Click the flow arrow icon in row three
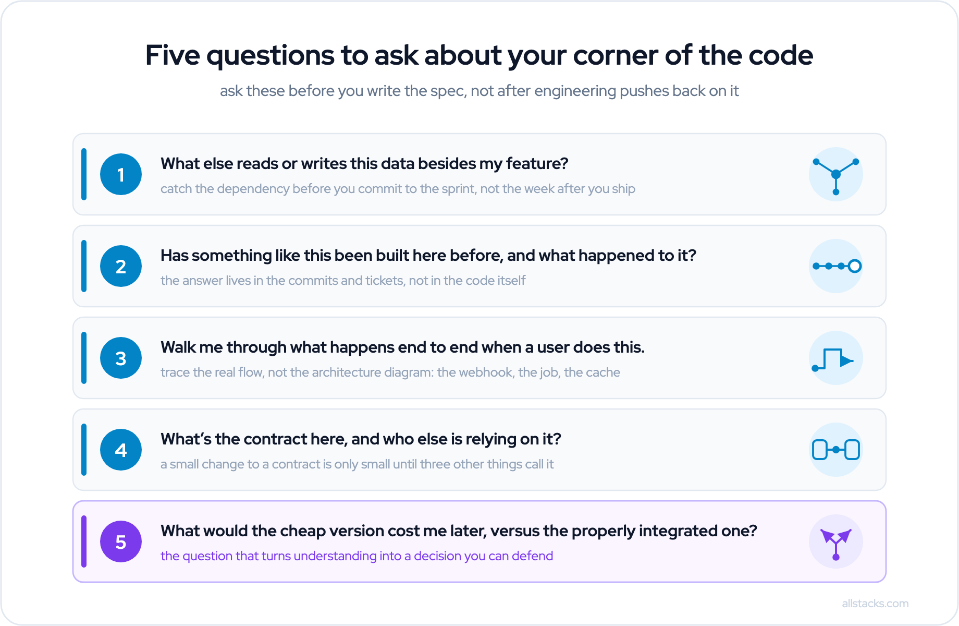The height and width of the screenshot is (626, 959). 836,358
